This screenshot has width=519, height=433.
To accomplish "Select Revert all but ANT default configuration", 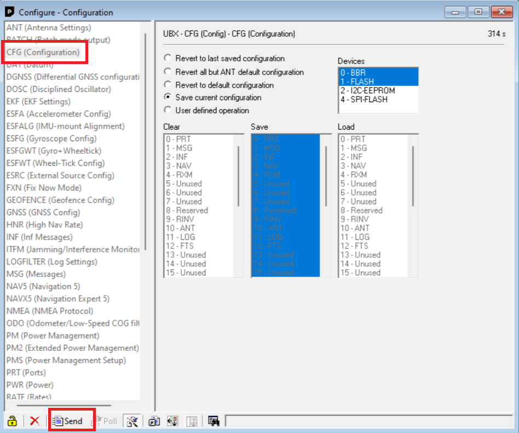I will click(x=168, y=72).
